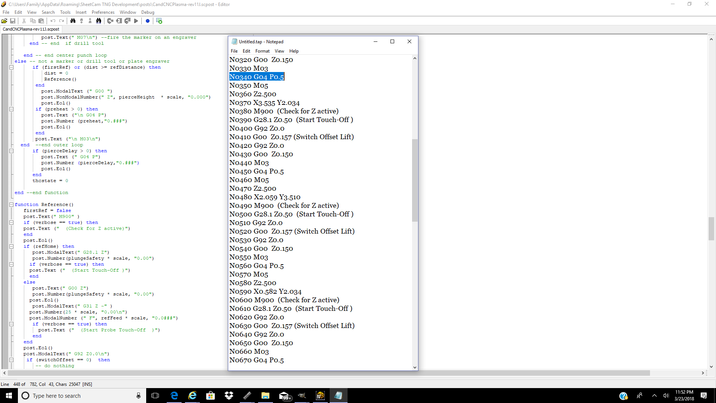Open the Tools menu
This screenshot has height=403, width=716.
tap(65, 12)
